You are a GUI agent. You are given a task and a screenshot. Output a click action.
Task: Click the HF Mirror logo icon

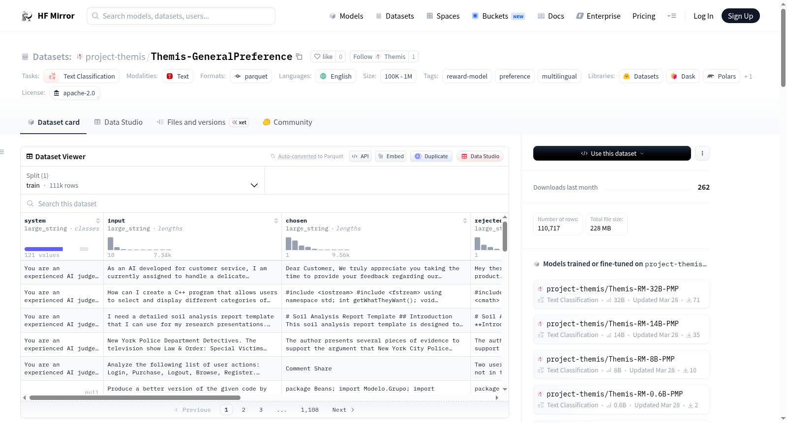(27, 16)
